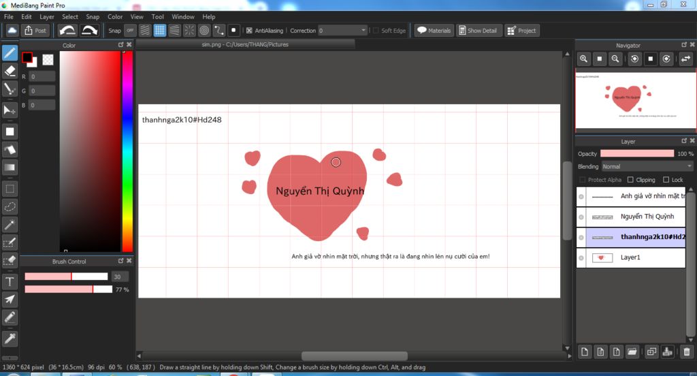Switch to sim.png document tab
The image size is (697, 376).
pyautogui.click(x=245, y=44)
